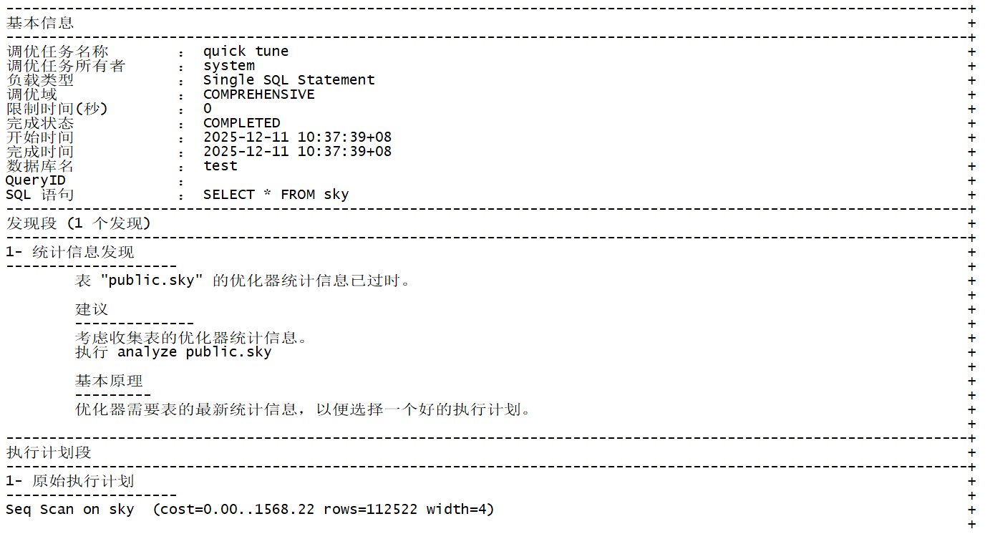
Task: Click the "analyze public.sky" command text
Action: 194,352
